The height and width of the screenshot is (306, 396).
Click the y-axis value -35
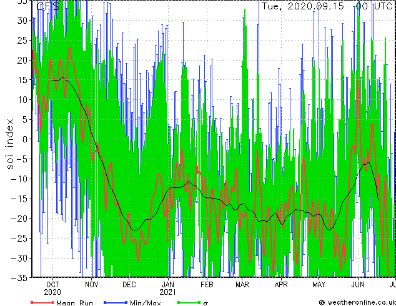click(x=20, y=278)
